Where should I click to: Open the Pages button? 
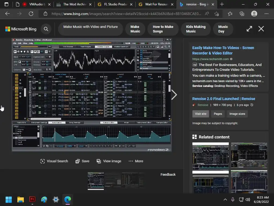click(218, 114)
